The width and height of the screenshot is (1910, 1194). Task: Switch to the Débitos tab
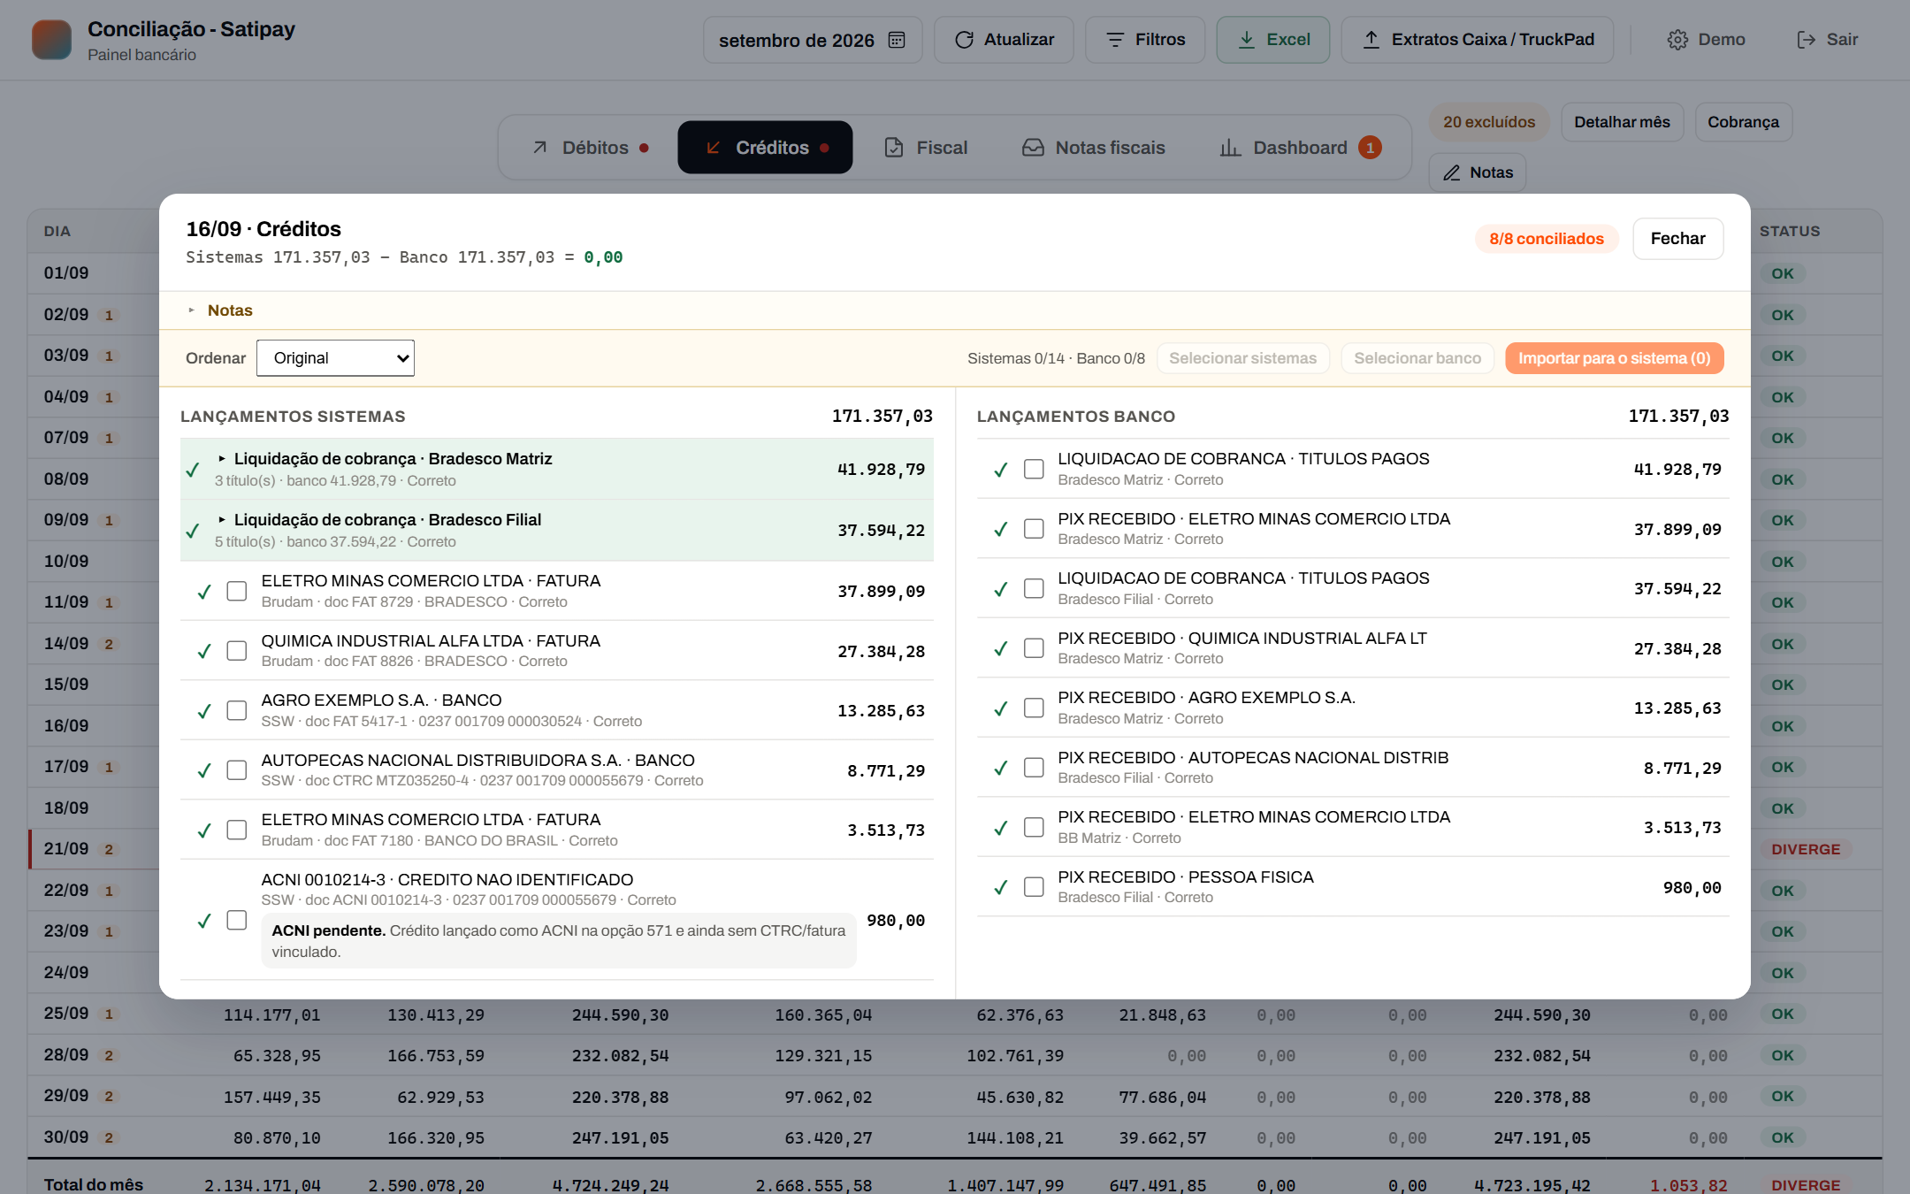point(591,148)
